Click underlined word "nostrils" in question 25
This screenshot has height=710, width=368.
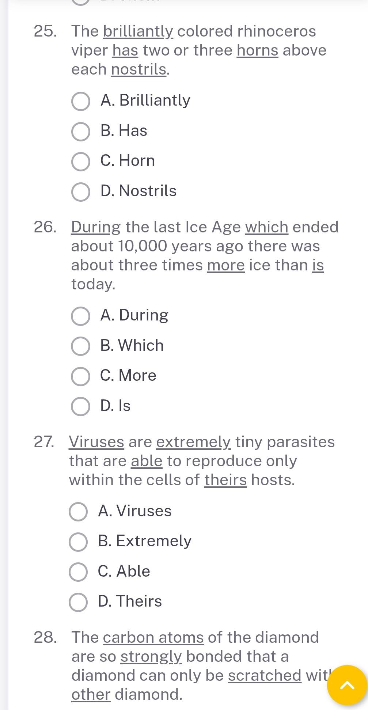point(139,69)
